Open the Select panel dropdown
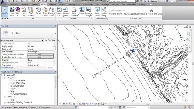Viewport: 194px width, 109px height. tap(5, 19)
